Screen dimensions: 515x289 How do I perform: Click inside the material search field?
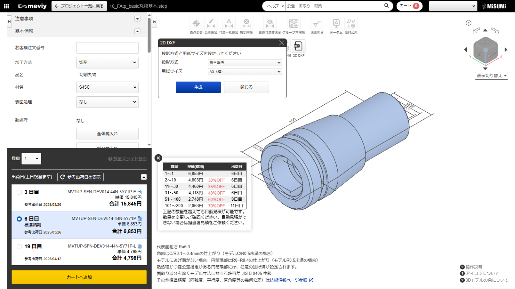pyautogui.click(x=335, y=6)
